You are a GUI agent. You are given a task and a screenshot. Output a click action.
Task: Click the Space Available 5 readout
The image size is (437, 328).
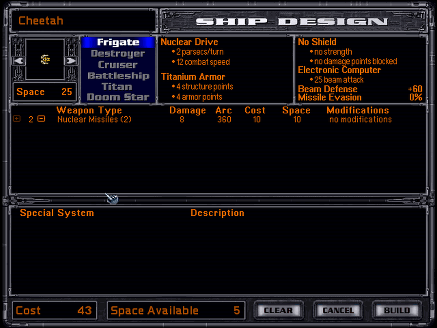[x=176, y=310]
